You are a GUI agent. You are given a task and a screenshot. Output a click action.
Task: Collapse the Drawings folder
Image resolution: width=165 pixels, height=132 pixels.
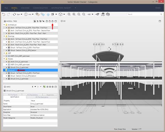coord(4,36)
